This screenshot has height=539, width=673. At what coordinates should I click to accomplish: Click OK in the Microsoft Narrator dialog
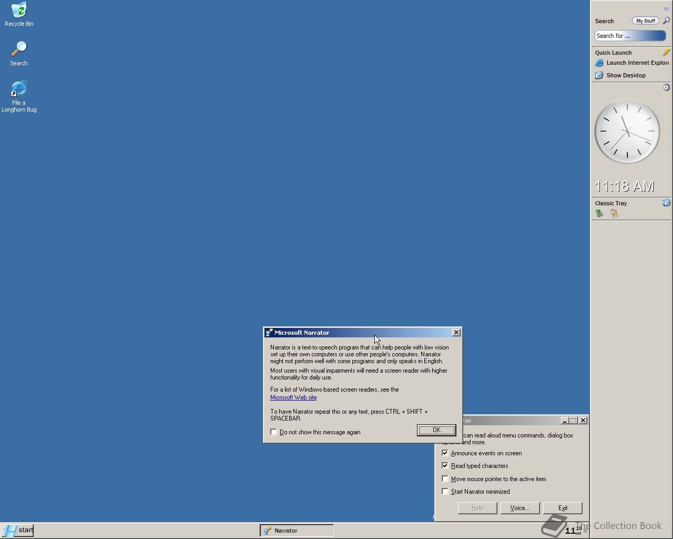436,430
